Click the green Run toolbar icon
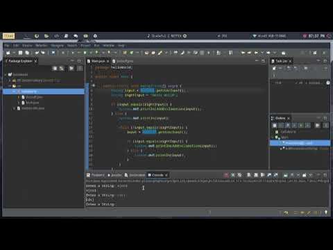The image size is (333, 250). point(85,53)
